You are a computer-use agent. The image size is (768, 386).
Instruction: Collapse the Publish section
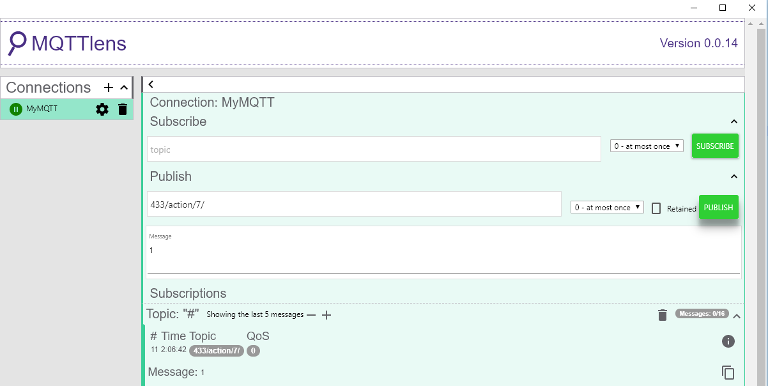click(734, 176)
